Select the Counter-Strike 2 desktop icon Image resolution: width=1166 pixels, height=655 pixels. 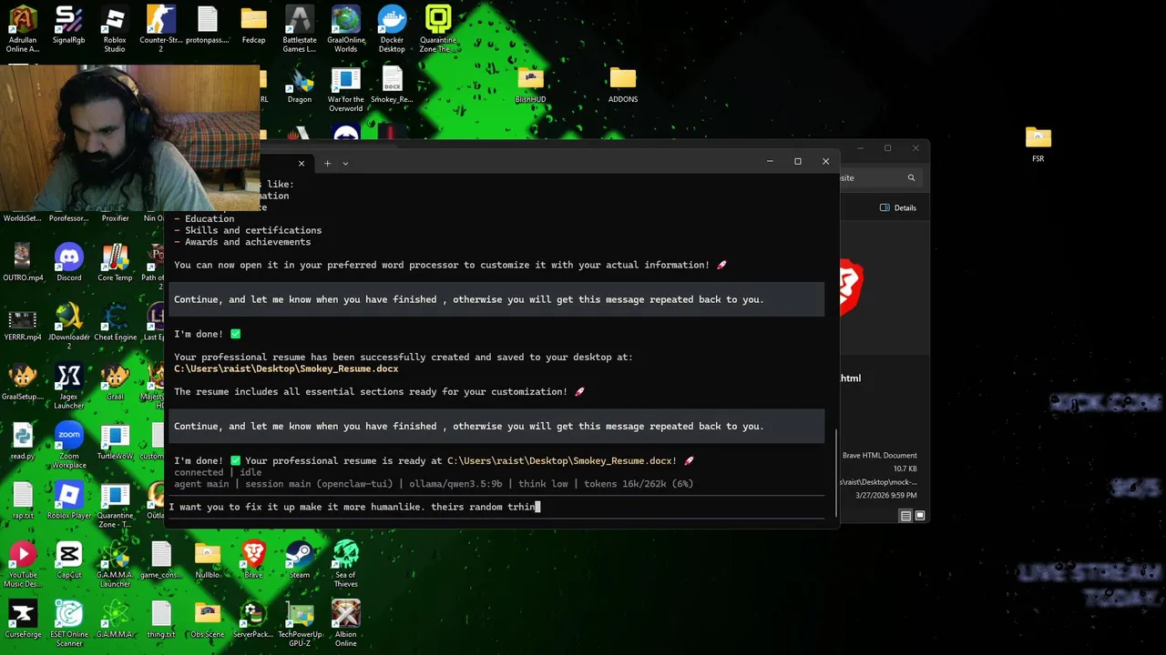(x=161, y=29)
